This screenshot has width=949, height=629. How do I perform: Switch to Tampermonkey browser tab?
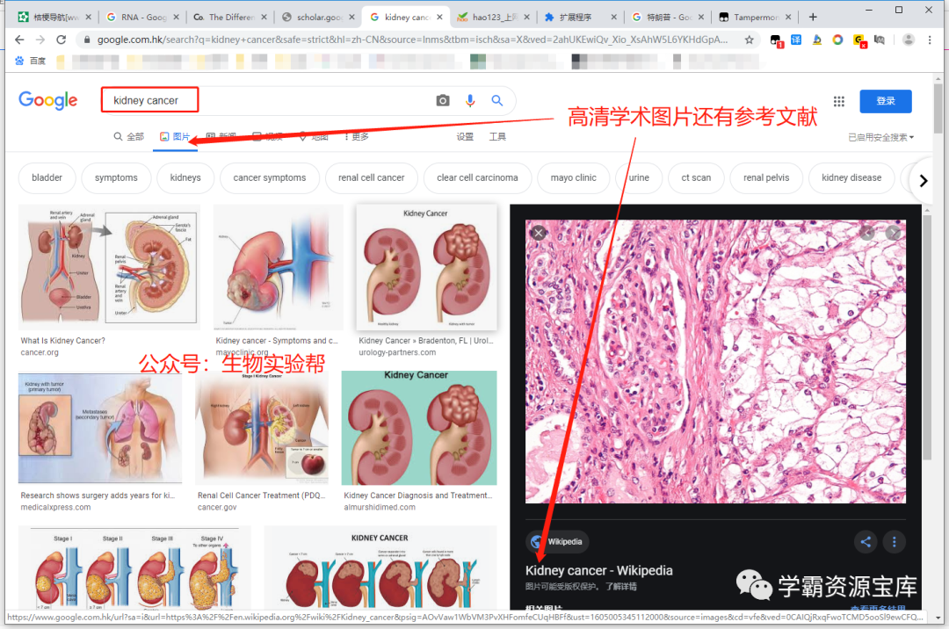[x=756, y=17]
